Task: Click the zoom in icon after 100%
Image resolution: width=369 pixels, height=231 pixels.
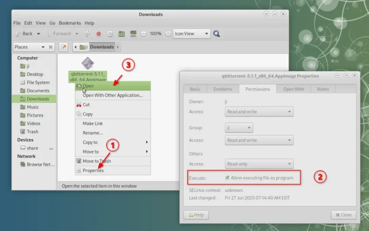Action: (x=168, y=34)
